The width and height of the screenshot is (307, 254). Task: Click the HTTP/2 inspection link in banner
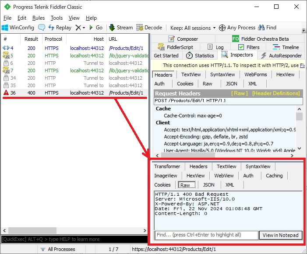(303, 65)
